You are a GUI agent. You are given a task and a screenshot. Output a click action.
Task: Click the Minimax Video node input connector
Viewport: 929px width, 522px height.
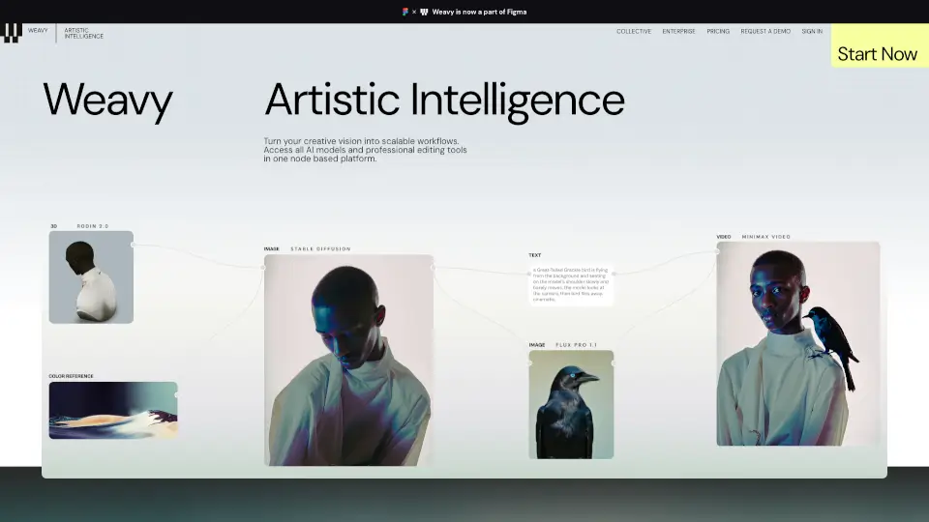point(717,251)
